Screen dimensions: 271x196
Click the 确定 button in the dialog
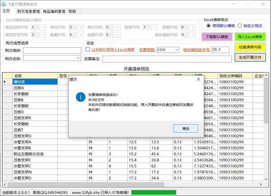186,129
